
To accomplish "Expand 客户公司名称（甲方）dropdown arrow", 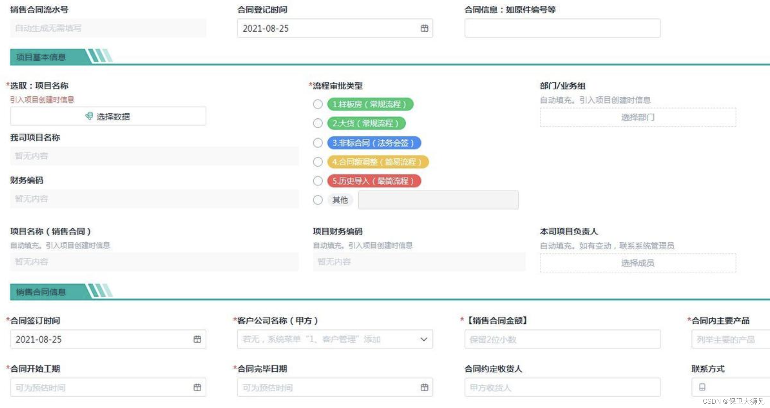I will [x=423, y=339].
